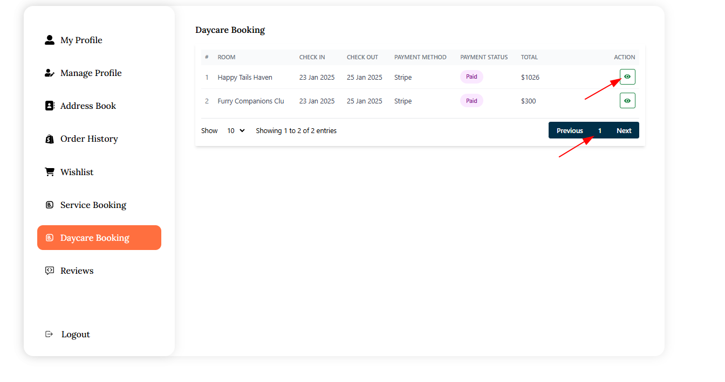Screen dimensions: 725x382
Task: Click the Address Book icon
Action: [x=50, y=106]
